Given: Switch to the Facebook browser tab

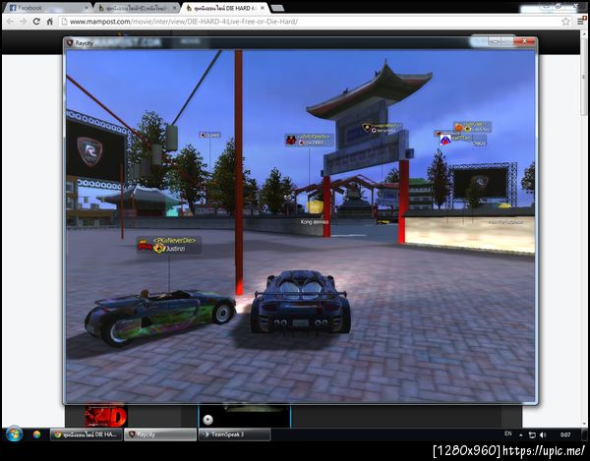Looking at the screenshot, I should tap(47, 8).
